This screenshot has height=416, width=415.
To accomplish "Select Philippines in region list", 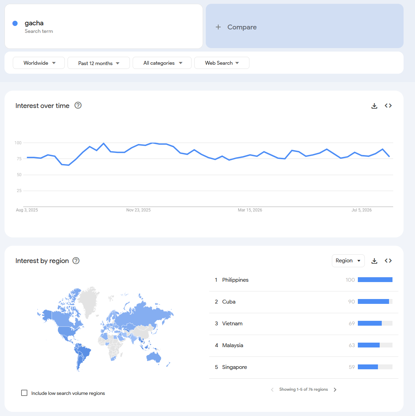I will 235,280.
